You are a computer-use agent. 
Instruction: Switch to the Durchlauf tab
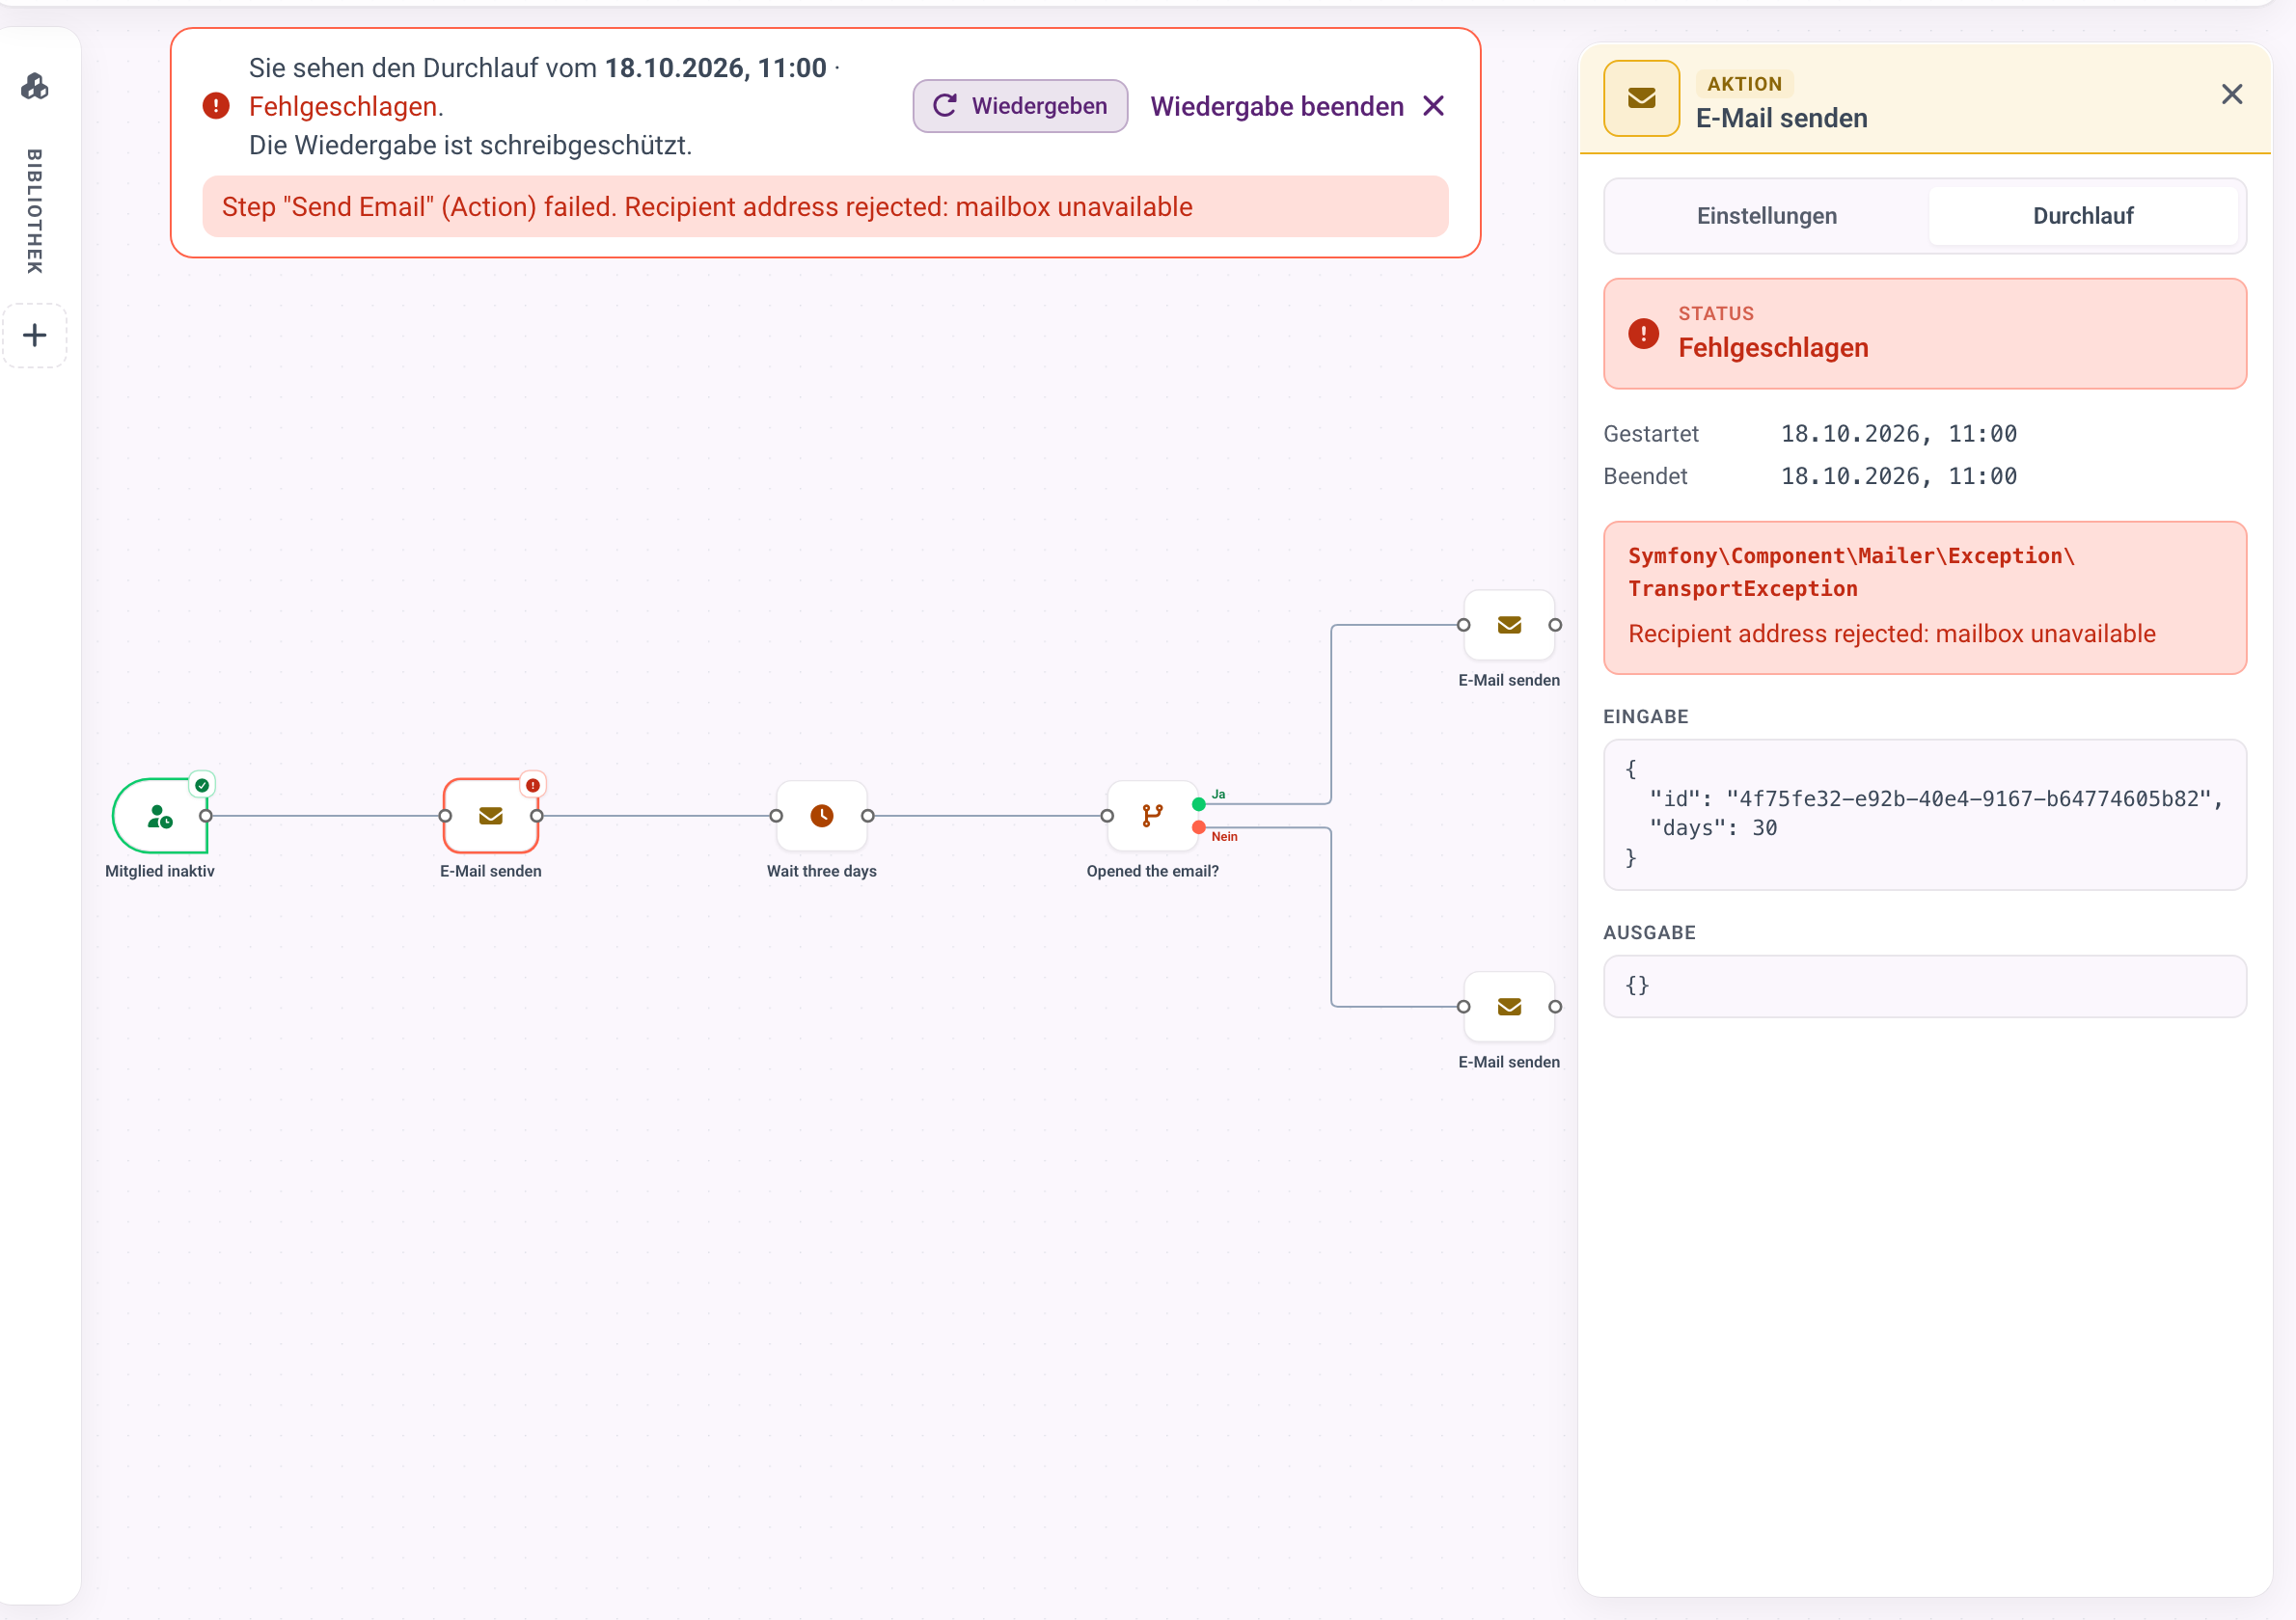[2083, 216]
